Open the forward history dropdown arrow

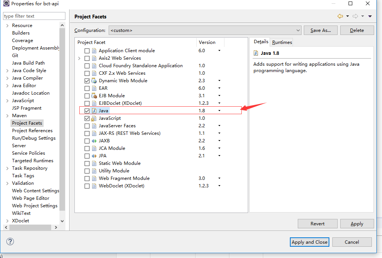click(x=362, y=16)
